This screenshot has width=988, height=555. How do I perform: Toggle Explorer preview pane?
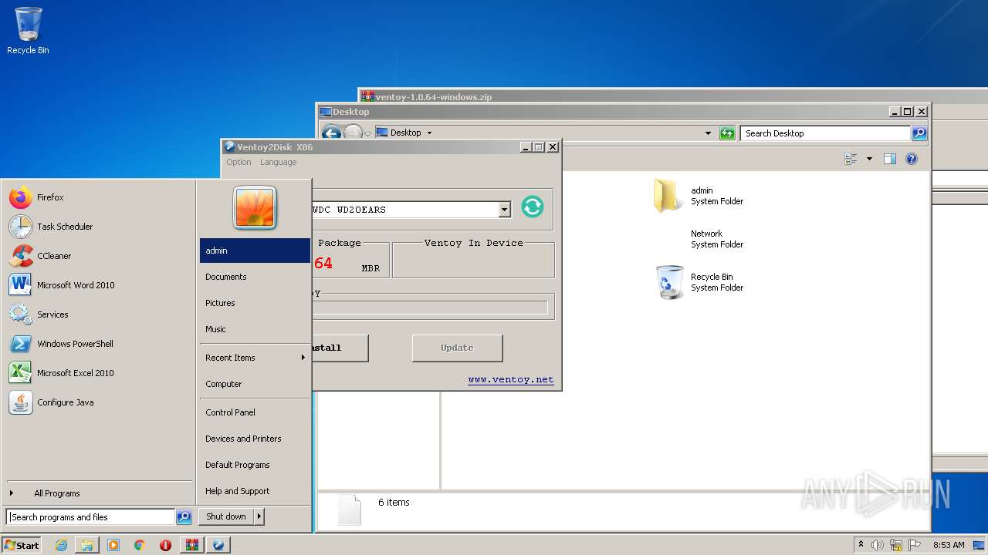pyautogui.click(x=890, y=159)
